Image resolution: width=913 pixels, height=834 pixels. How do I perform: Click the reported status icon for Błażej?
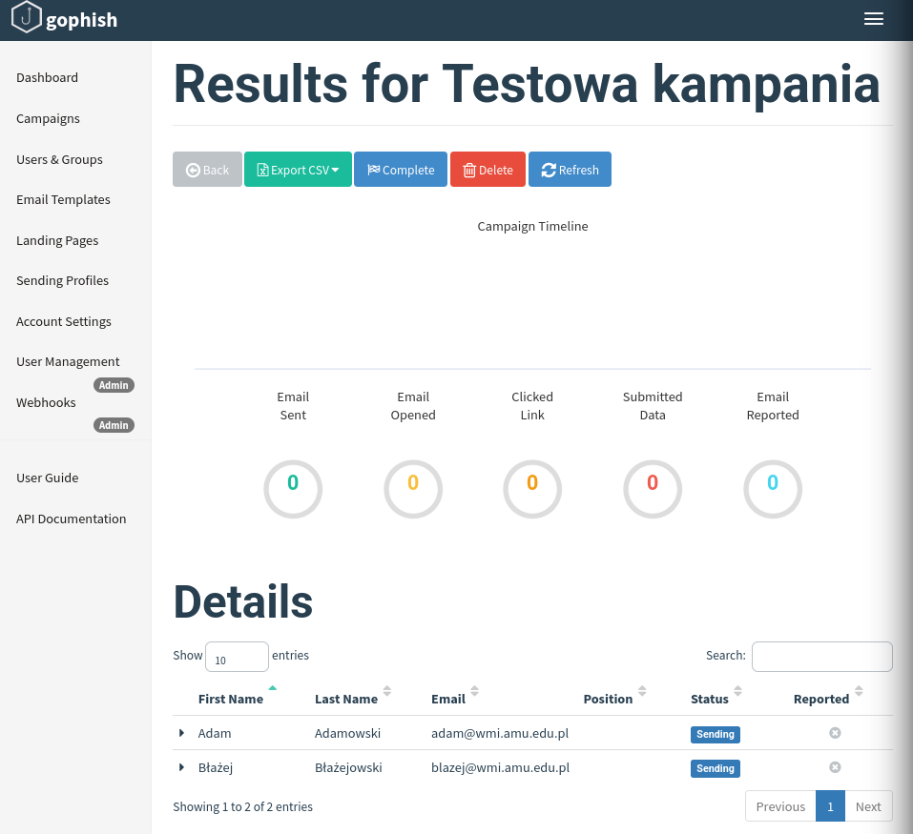[x=835, y=767]
